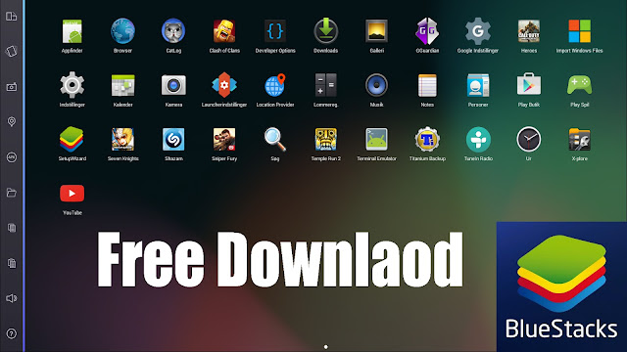Image resolution: width=627 pixels, height=352 pixels.
Task: Open the AppFinder app
Action: [72, 31]
